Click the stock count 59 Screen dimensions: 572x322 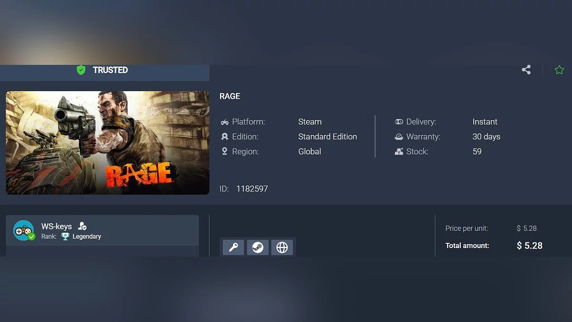click(x=477, y=152)
